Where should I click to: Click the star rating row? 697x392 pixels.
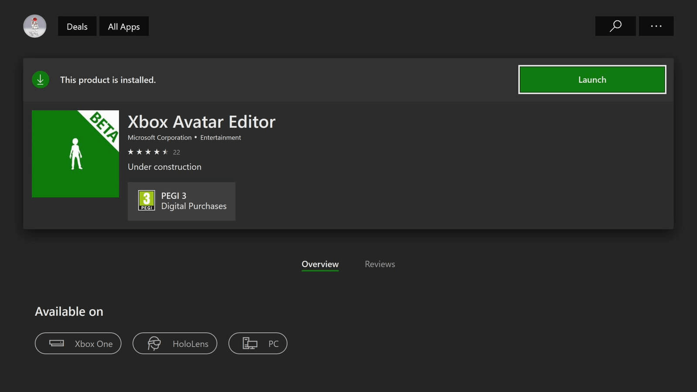point(148,152)
